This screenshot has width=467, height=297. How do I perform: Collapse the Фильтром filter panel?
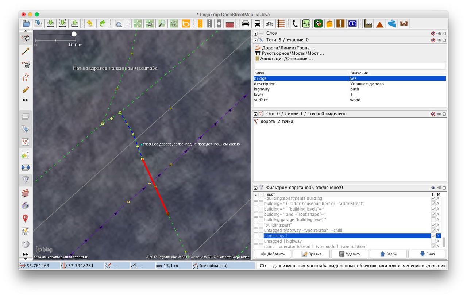[255, 188]
